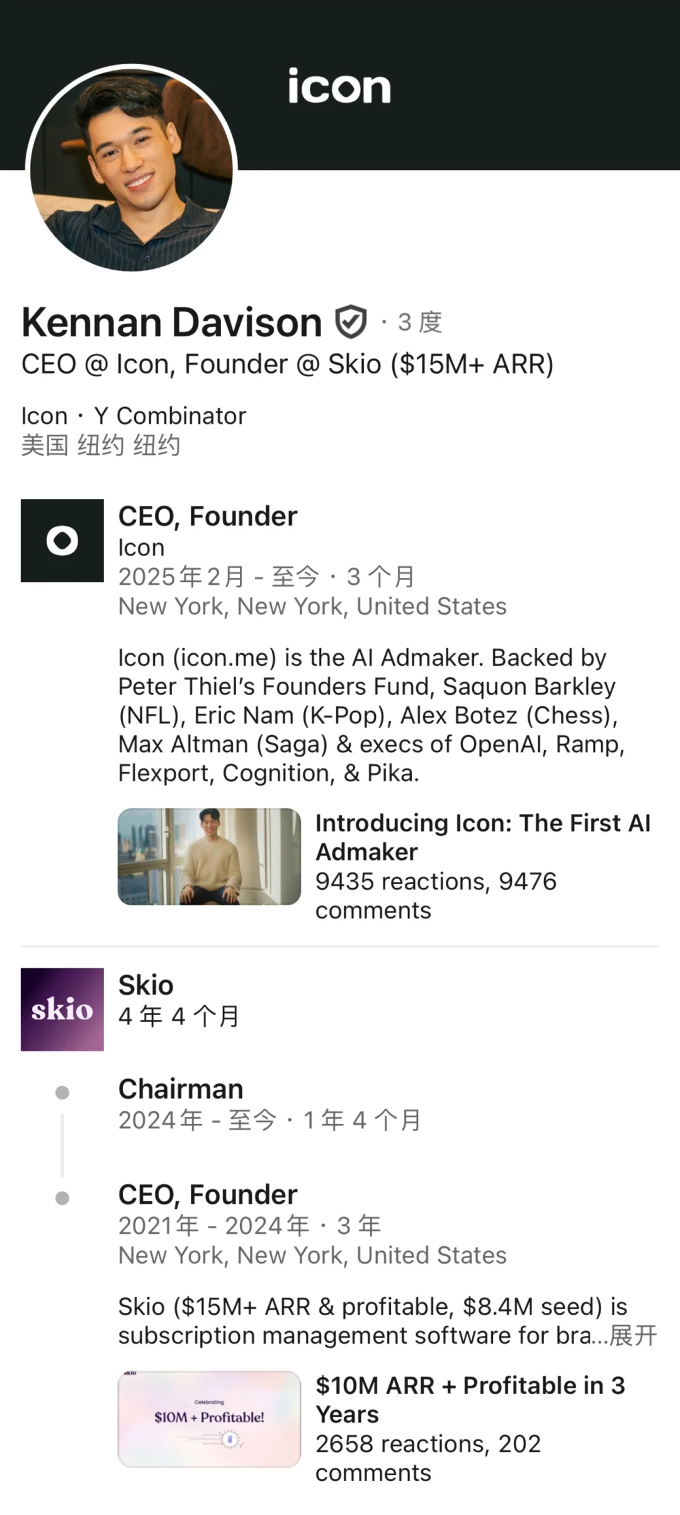680x1515 pixels.
Task: Open the 'Icon · Y Combinator' affiliation line
Action: [133, 416]
